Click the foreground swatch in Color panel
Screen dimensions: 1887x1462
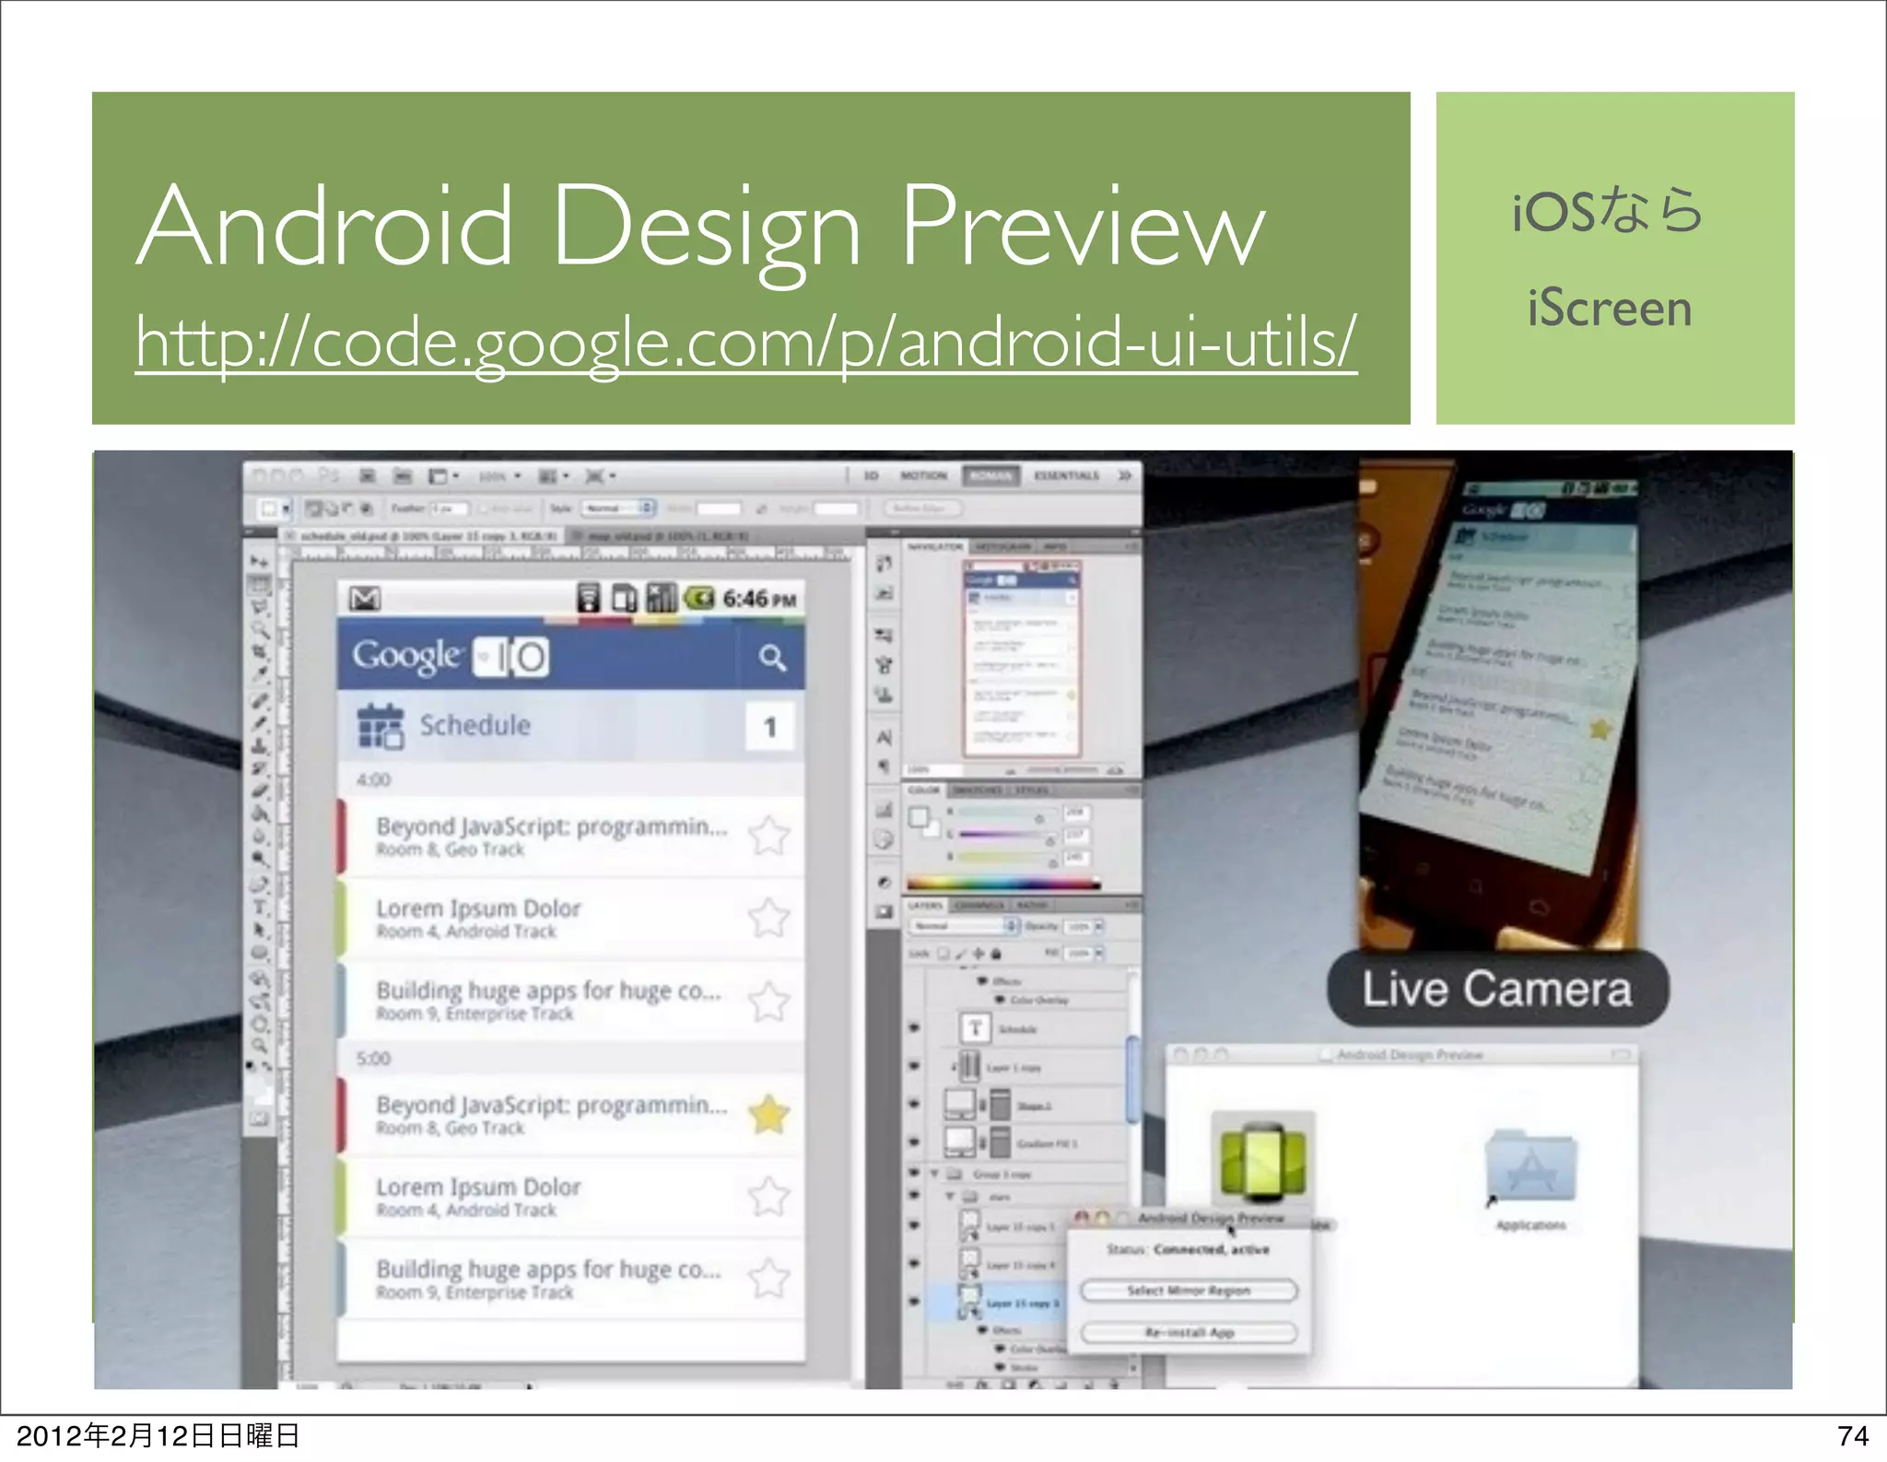pyautogui.click(x=918, y=816)
